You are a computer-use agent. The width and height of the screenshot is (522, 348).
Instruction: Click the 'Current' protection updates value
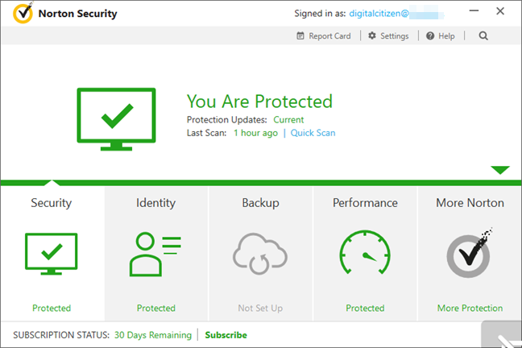point(288,119)
